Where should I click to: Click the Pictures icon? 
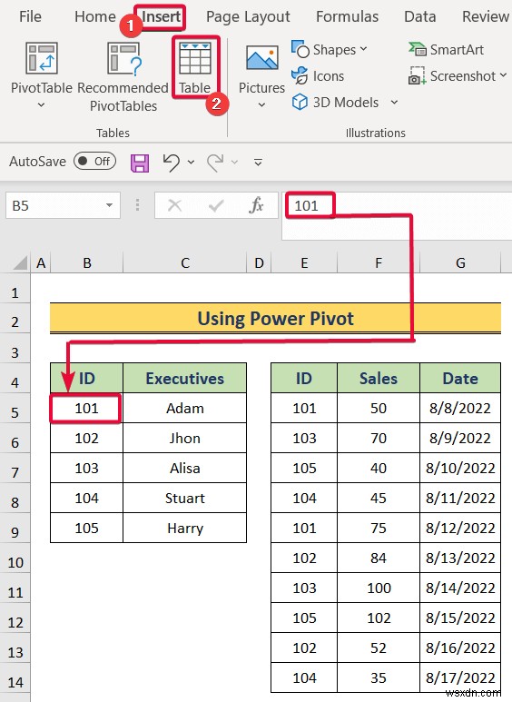(x=261, y=58)
